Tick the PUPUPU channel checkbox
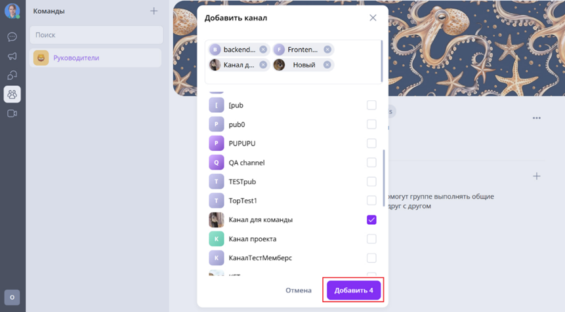Screen dimensions: 565x312 tap(371, 144)
